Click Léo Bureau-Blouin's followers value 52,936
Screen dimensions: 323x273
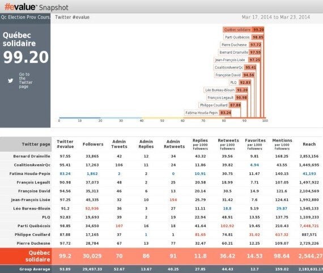point(92,208)
